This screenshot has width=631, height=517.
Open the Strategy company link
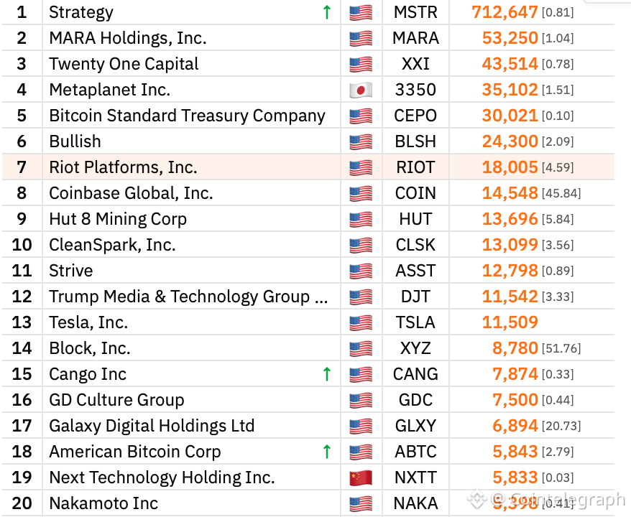pos(81,12)
